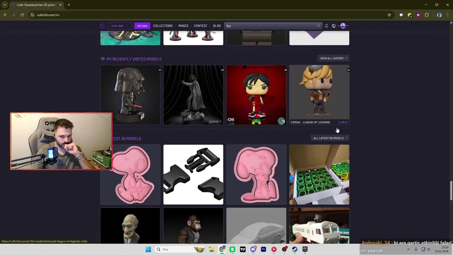
Task: Click the eye icon beside recently visited heading
Action: coord(103,59)
